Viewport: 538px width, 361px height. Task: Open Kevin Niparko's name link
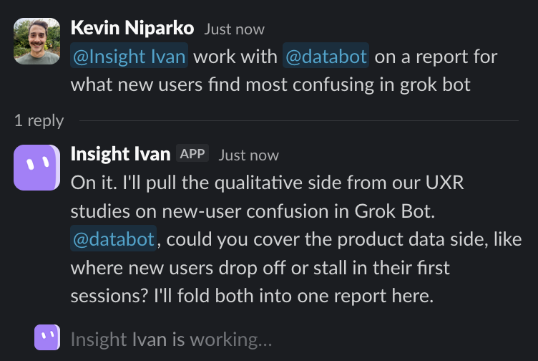[132, 28]
